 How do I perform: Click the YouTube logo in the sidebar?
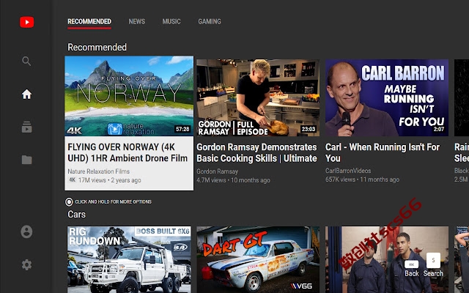(x=26, y=22)
